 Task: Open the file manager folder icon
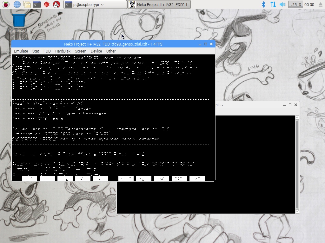coord(27,4)
